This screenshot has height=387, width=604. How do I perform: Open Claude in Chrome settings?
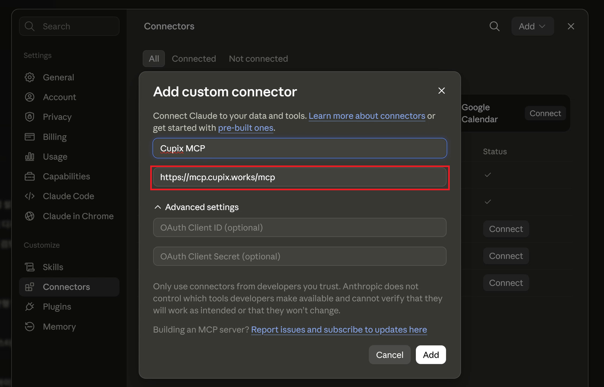point(69,216)
